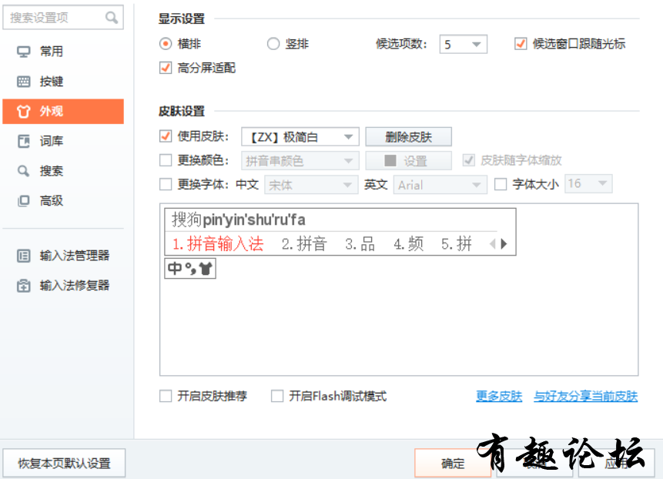Select the 外观 appearance tab
This screenshot has width=663, height=479.
point(63,112)
